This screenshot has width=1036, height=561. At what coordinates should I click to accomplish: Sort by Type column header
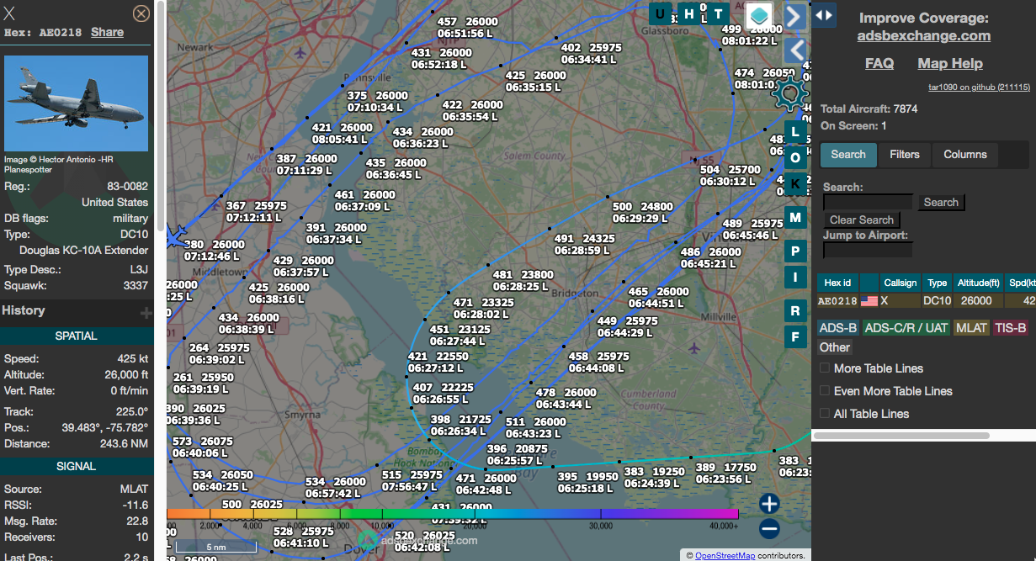938,283
